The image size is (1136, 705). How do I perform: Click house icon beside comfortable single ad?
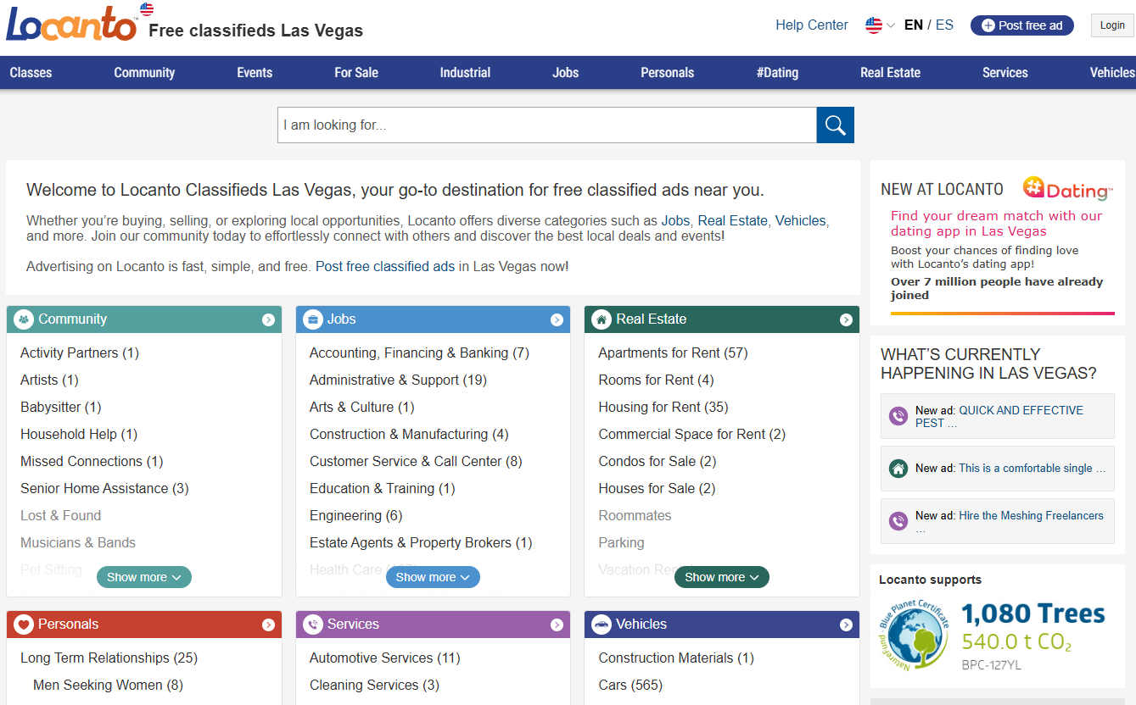click(x=898, y=469)
